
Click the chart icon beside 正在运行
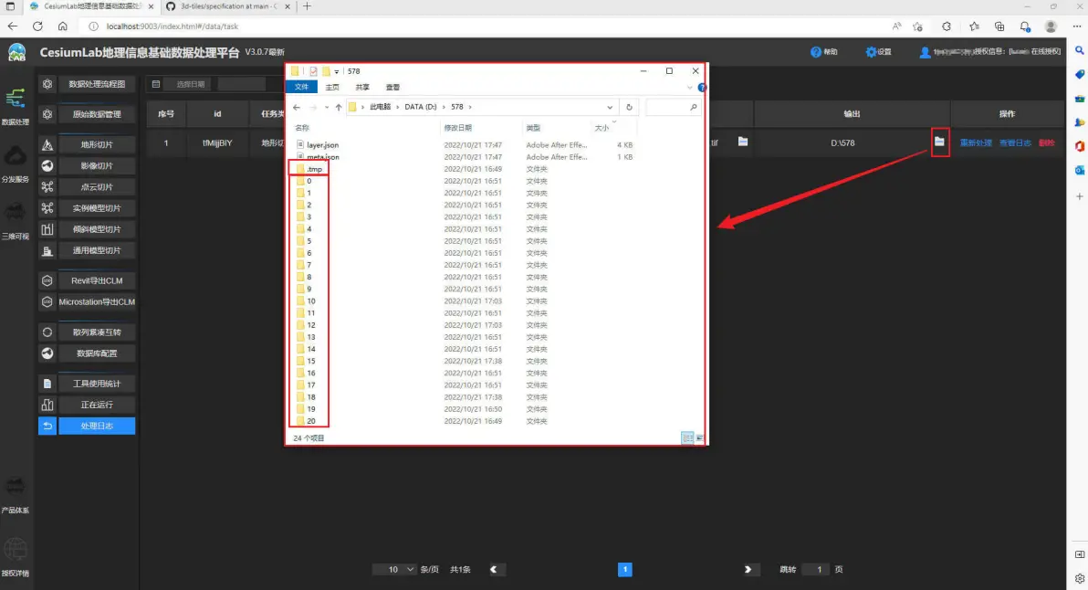[47, 405]
